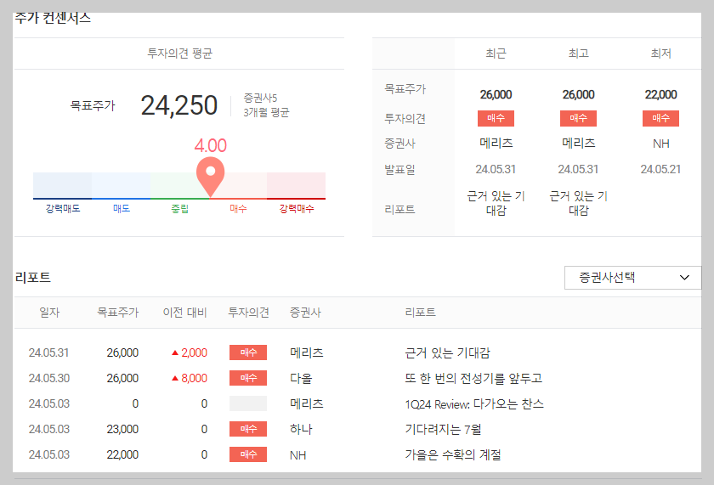Click 매수 badge in the 하나 row
Image resolution: width=714 pixels, height=485 pixels.
pyautogui.click(x=248, y=429)
